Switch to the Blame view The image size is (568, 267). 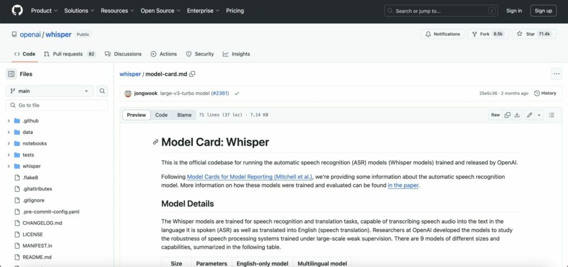184,115
